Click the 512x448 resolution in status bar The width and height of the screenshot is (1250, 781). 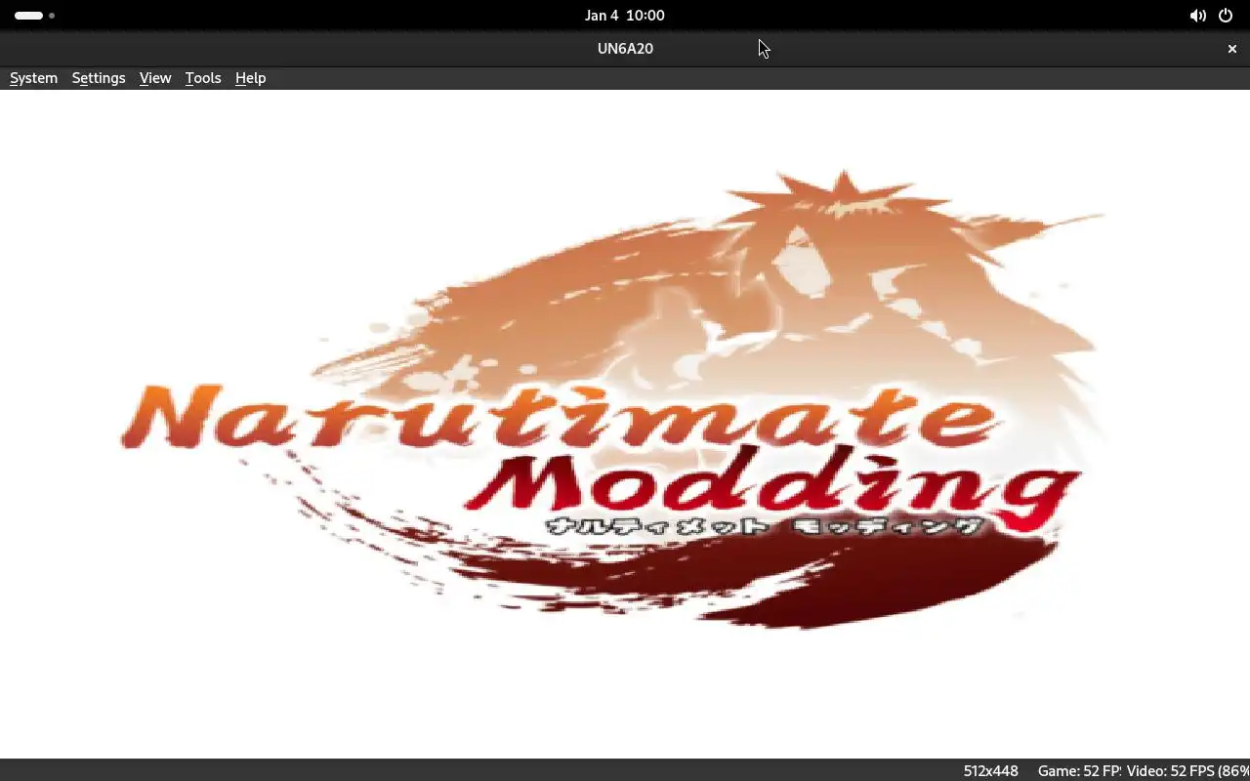pyautogui.click(x=990, y=771)
